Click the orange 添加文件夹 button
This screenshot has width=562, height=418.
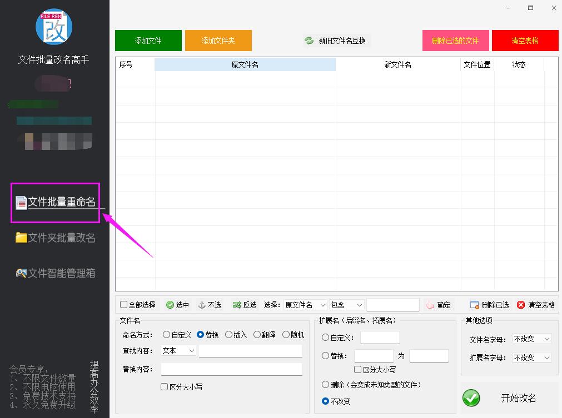(x=218, y=41)
